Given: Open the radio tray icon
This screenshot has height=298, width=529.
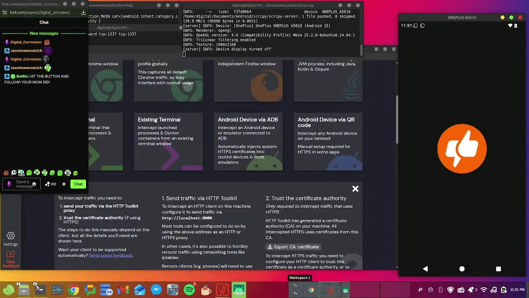Looking at the screenshot, I should (460, 290).
